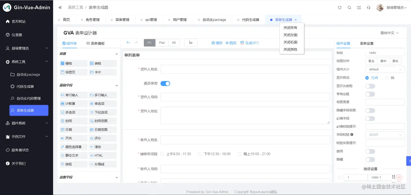The height and width of the screenshot is (195, 411).
Task: Toggle the 是否保密 switch off
Action: tap(165, 83)
